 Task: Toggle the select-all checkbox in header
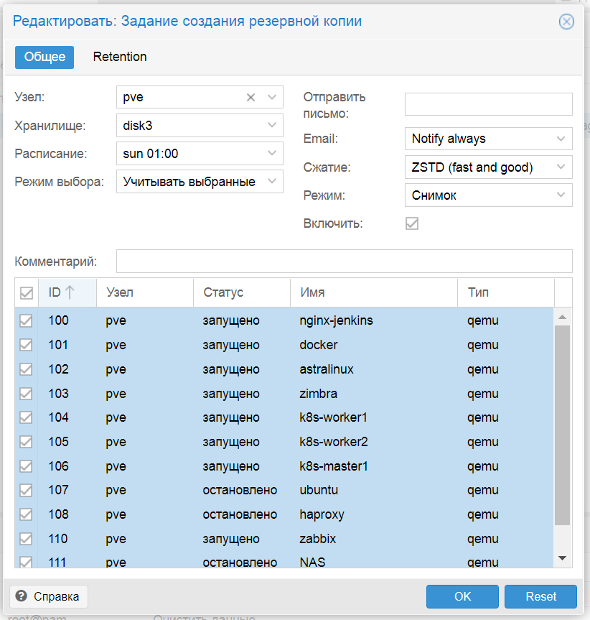pos(27,293)
